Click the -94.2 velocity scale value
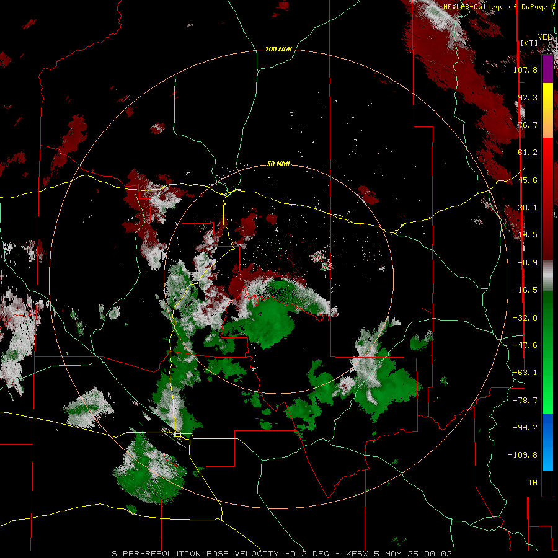 [525, 427]
